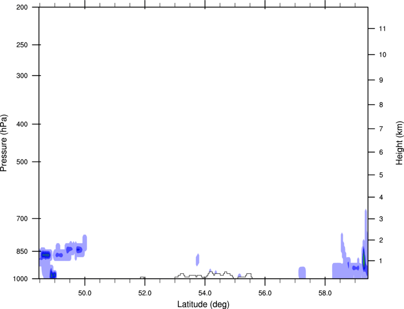Click the Pressure (hPa) axis title
This screenshot has height=309, width=404.
4,143
